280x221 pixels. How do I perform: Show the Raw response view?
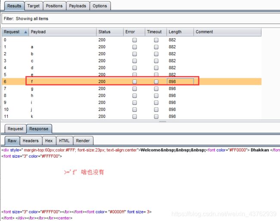click(x=12, y=141)
